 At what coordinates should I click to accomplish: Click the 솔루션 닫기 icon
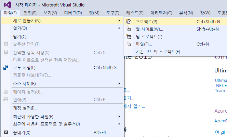coord(6,44)
